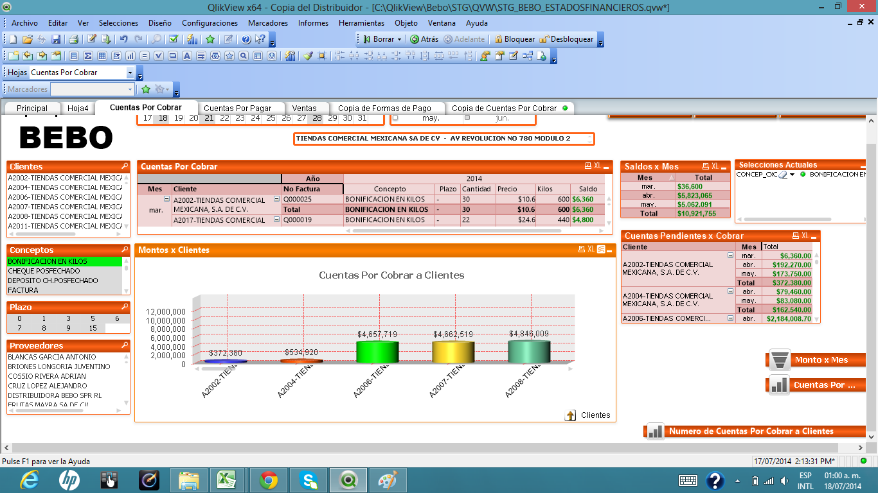878x493 pixels.
Task: Switch to the Principal tab
Action: tap(32, 108)
